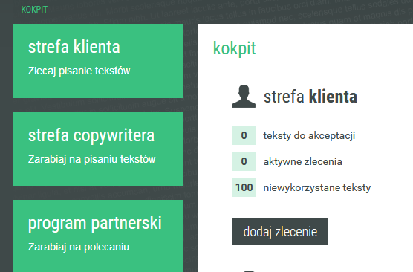Click the strefa klienta section heading
The image size is (413, 272).
point(310,96)
